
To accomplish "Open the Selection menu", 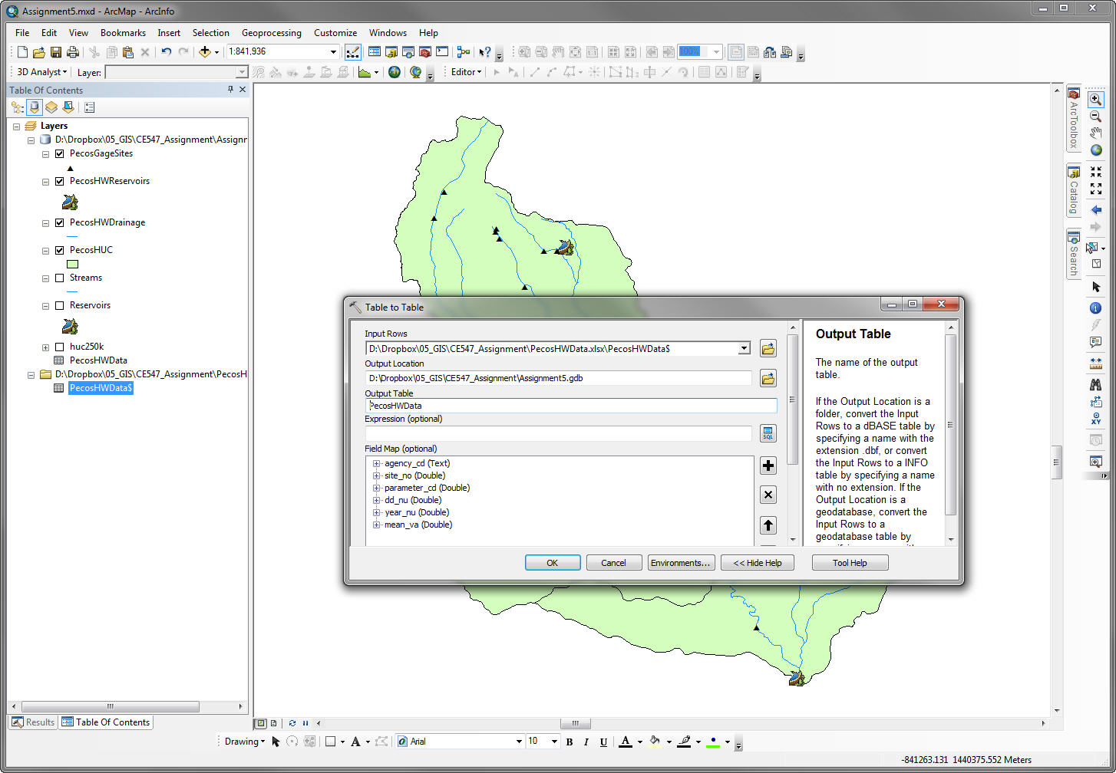I will (210, 33).
